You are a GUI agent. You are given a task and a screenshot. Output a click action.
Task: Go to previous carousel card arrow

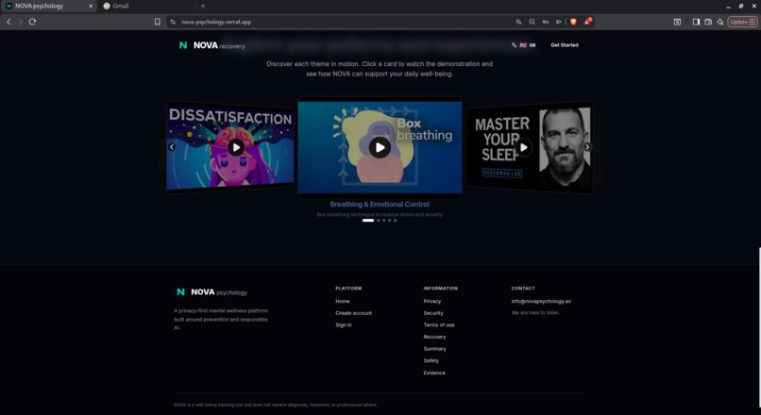click(x=172, y=147)
